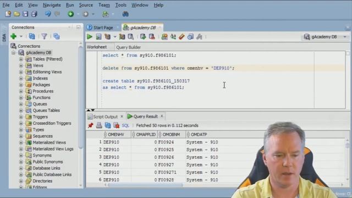Click the Clear eraser icon in worksheet toolbar

pyautogui.click(x=182, y=37)
